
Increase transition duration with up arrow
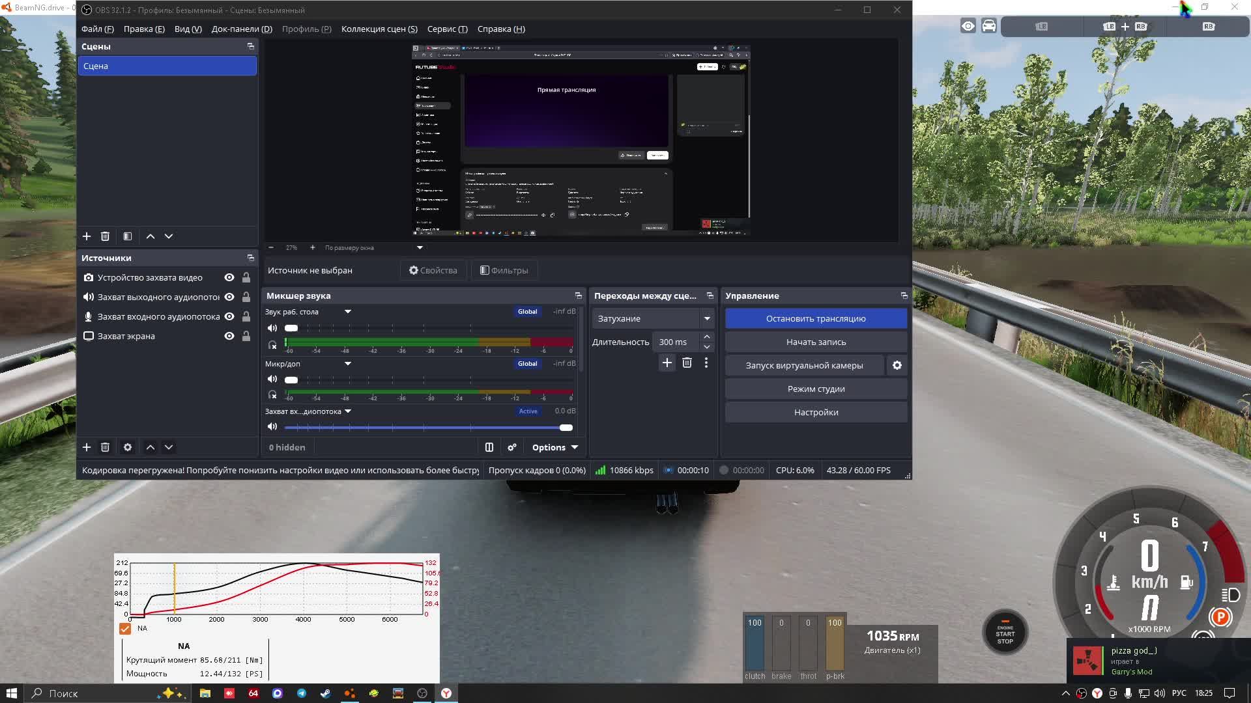coord(707,337)
